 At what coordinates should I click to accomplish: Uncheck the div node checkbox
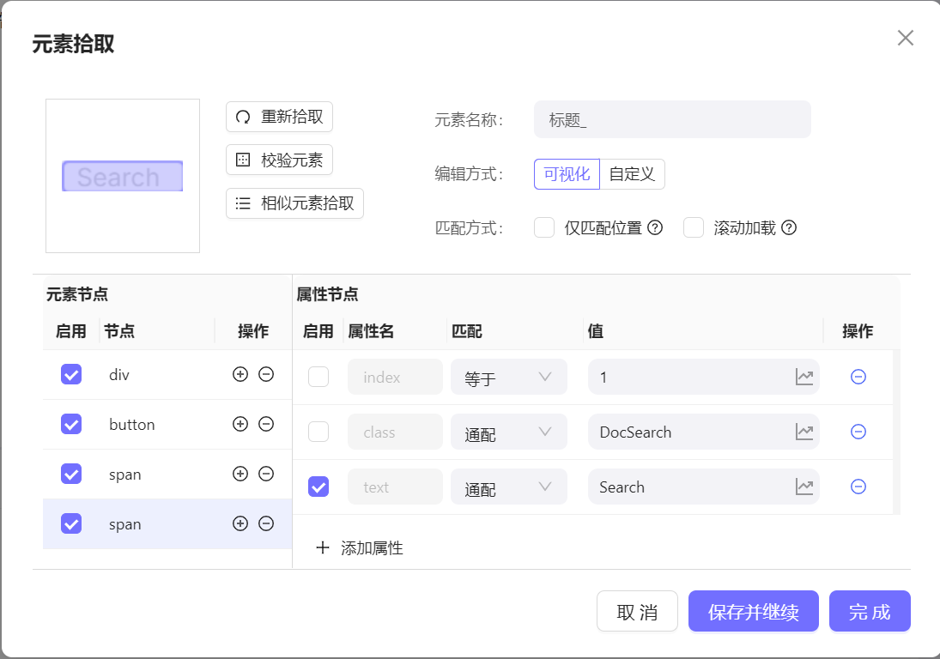tap(71, 375)
